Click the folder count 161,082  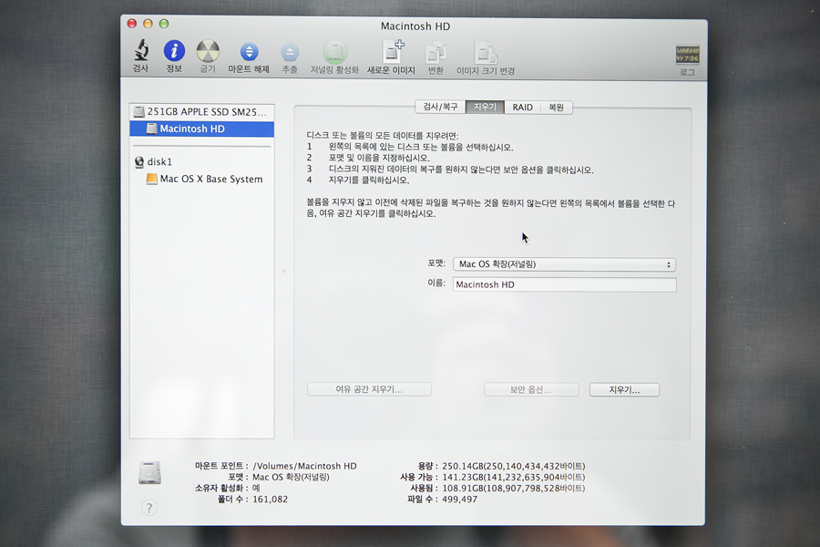coord(270,500)
